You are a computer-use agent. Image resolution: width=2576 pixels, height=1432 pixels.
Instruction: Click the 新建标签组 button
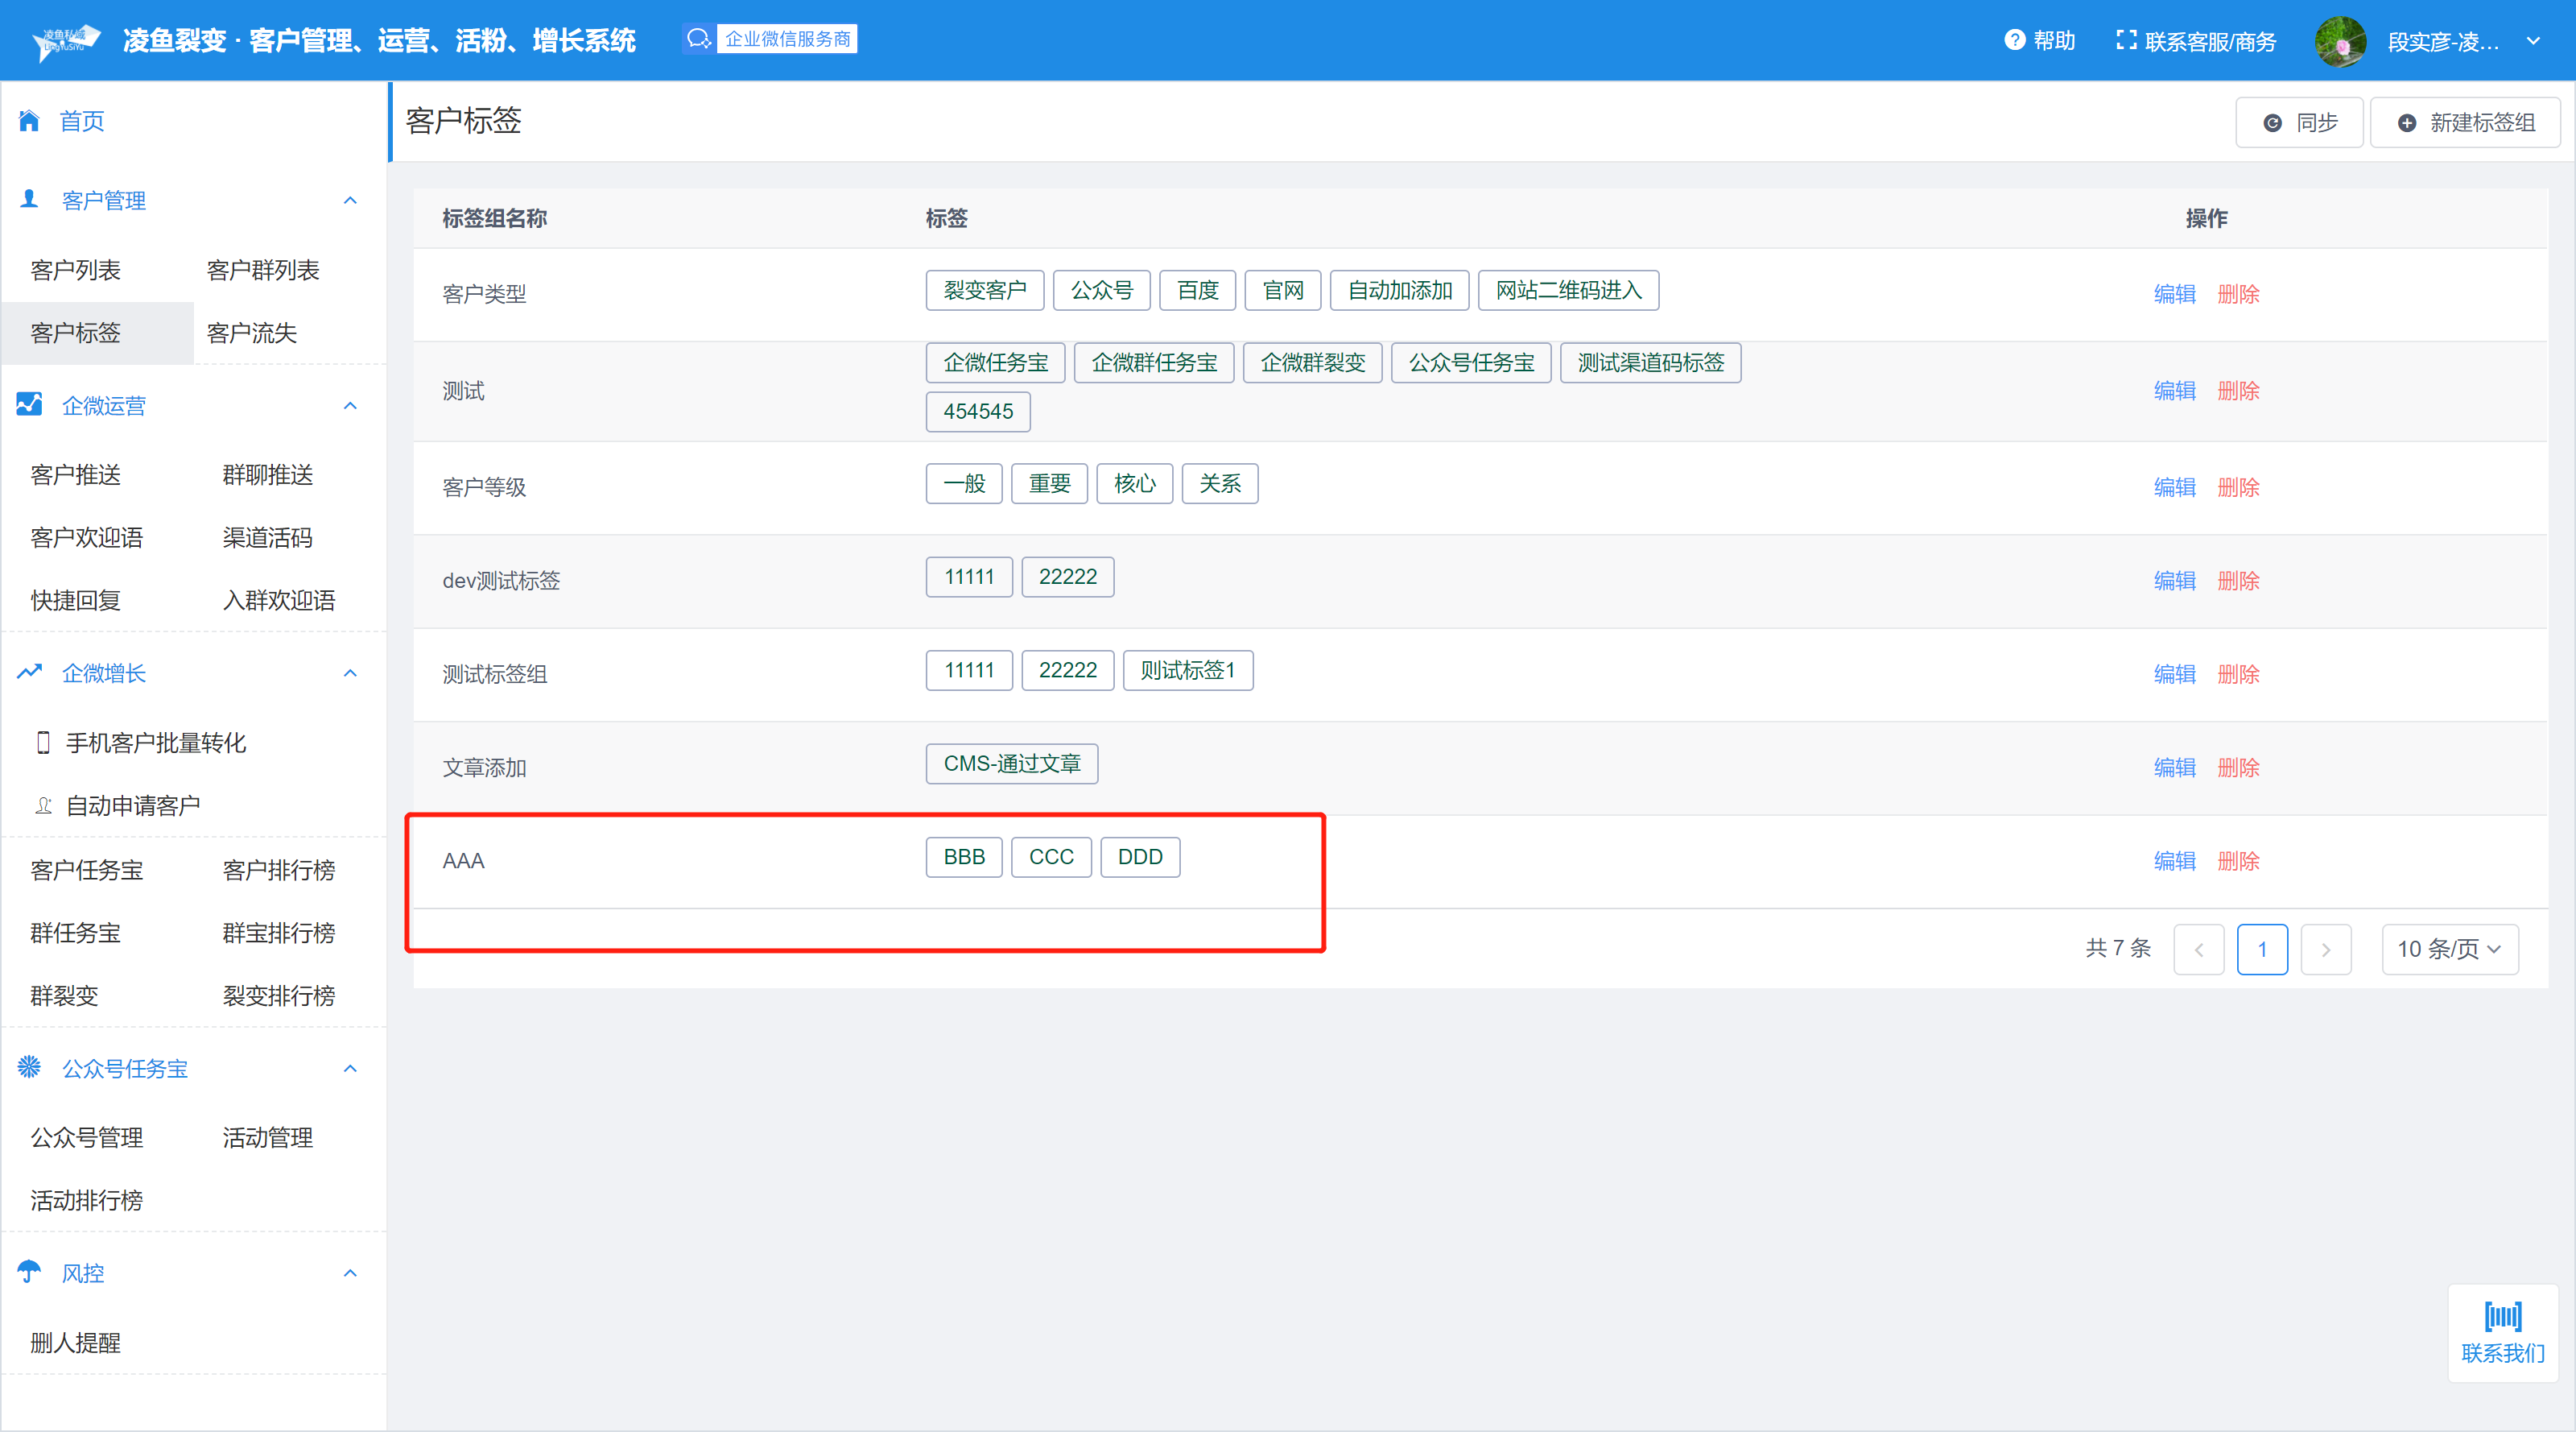(x=2465, y=122)
